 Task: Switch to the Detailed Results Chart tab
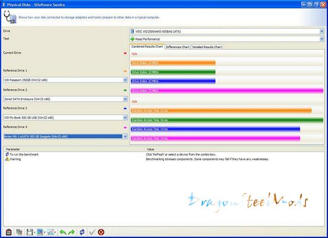click(207, 47)
